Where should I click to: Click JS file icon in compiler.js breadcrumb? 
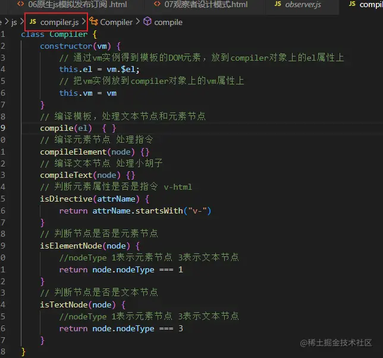(x=33, y=22)
